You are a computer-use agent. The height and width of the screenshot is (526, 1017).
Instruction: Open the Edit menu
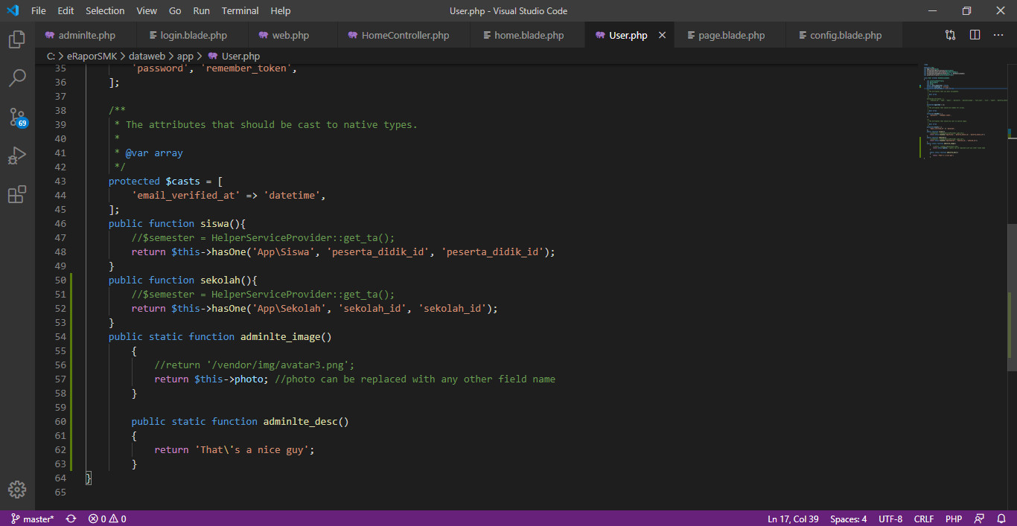(66, 11)
